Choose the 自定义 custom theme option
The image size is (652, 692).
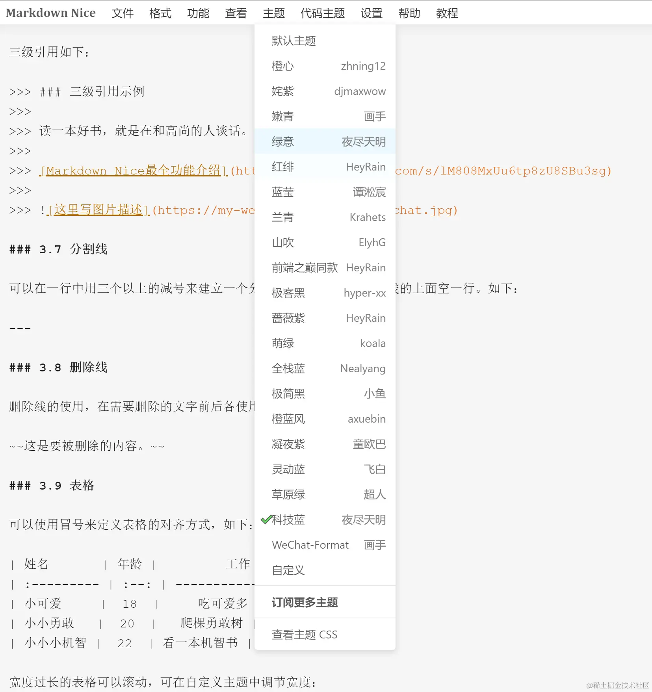pyautogui.click(x=325, y=570)
